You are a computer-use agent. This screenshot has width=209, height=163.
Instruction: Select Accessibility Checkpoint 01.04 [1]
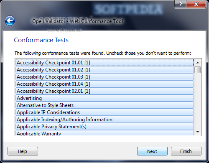pos(104,84)
